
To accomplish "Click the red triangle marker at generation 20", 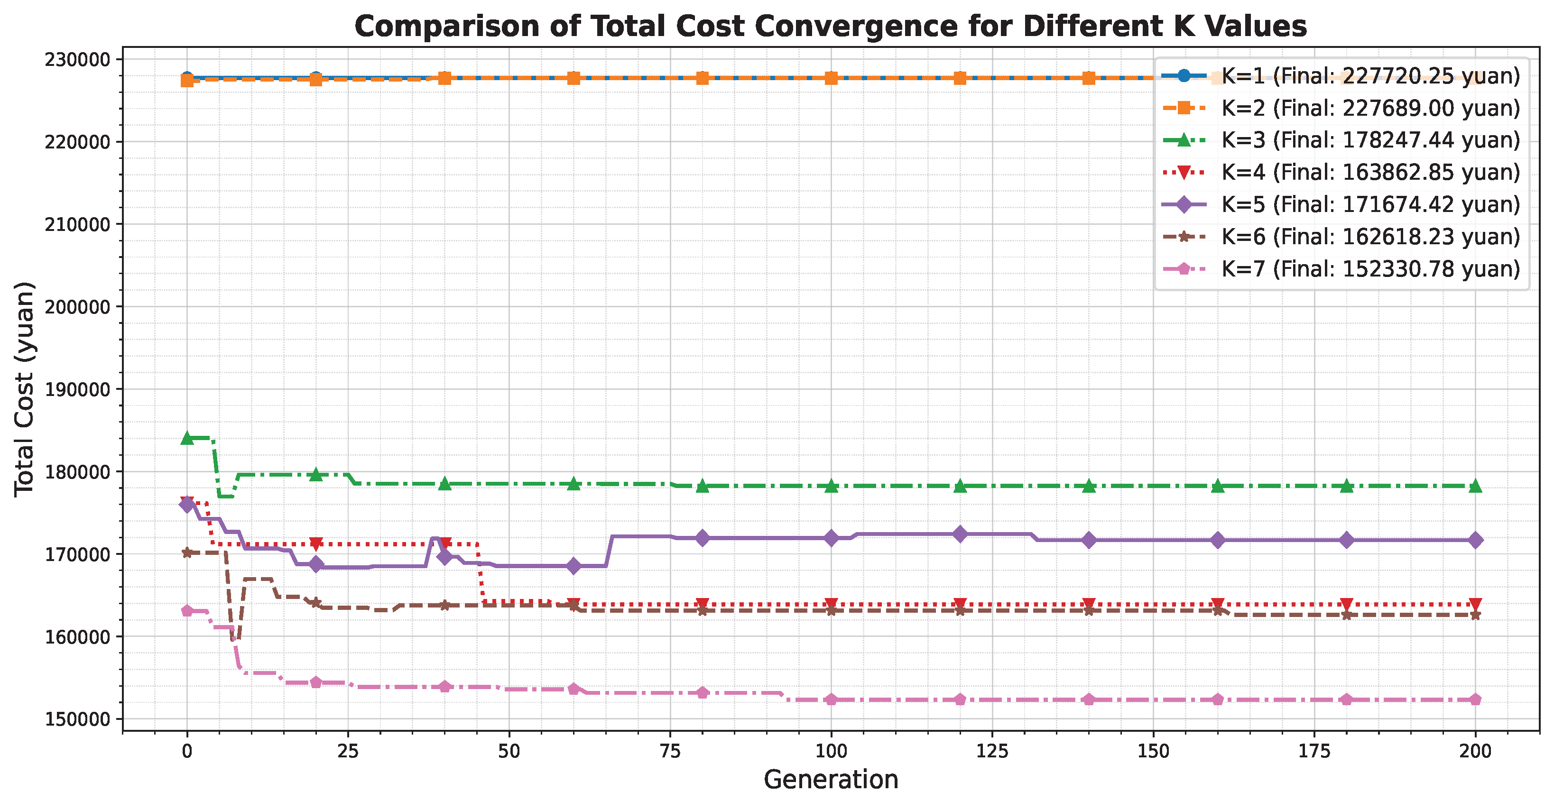I will [x=315, y=544].
